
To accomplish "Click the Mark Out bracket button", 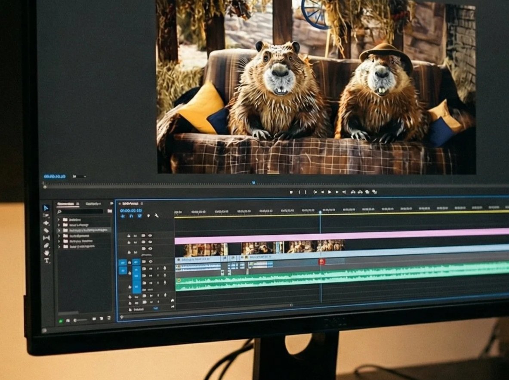I will click(x=305, y=192).
